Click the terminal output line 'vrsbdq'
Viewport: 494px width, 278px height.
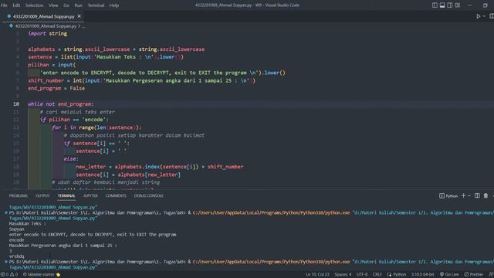click(16, 256)
